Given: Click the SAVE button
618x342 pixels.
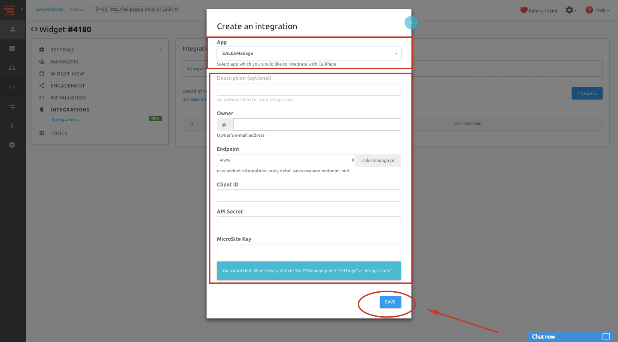Looking at the screenshot, I should pyautogui.click(x=390, y=302).
